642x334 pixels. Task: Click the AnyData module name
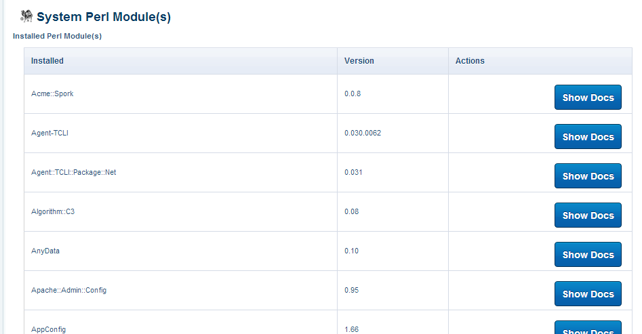click(45, 251)
